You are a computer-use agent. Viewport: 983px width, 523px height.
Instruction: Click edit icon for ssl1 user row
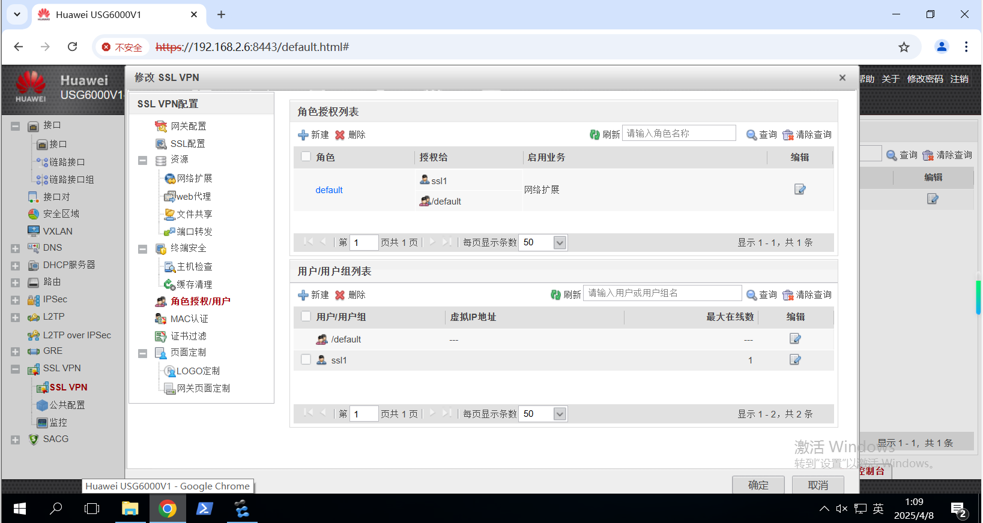coord(795,360)
